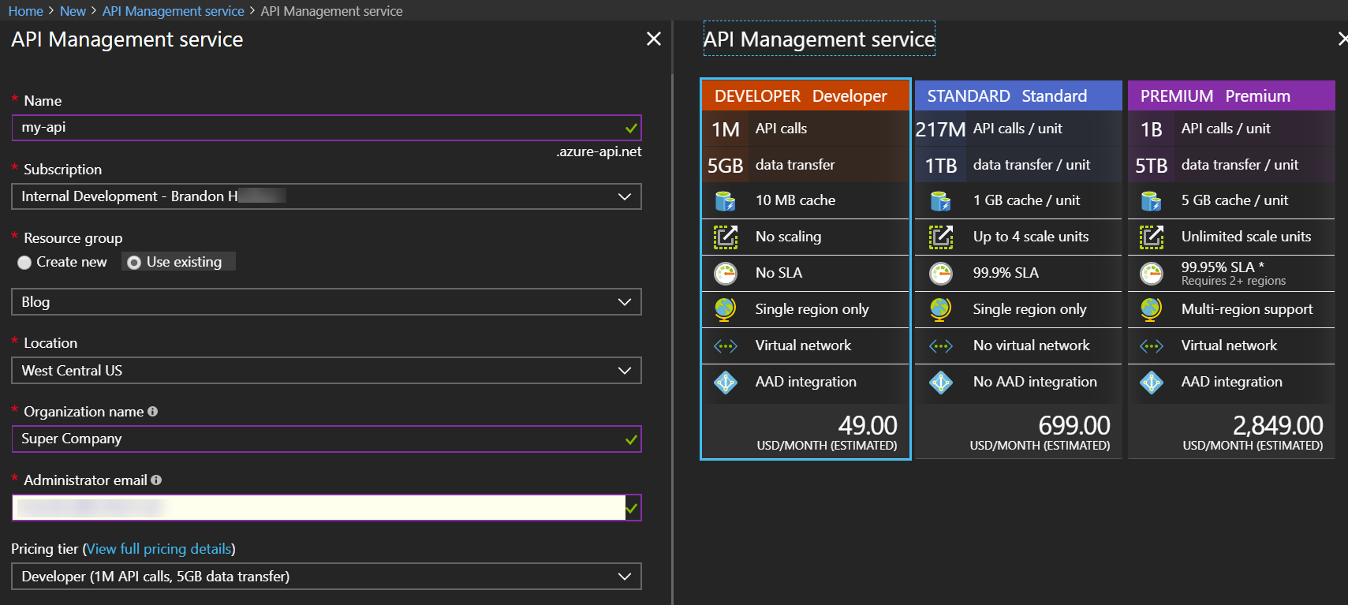This screenshot has height=605, width=1348.
Task: Click Standard Single region globe icon
Action: coord(940,309)
